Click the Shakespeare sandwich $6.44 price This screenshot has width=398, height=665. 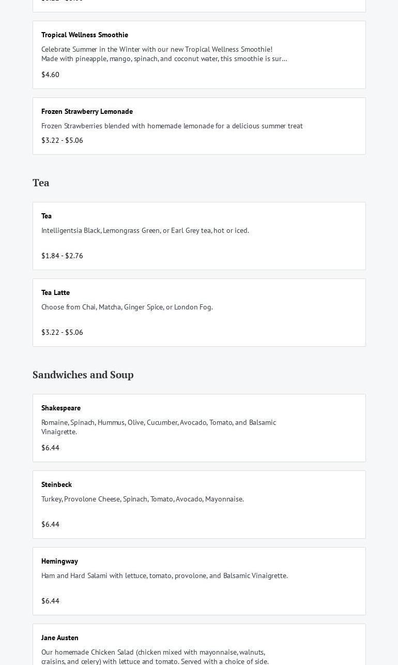coord(50,448)
